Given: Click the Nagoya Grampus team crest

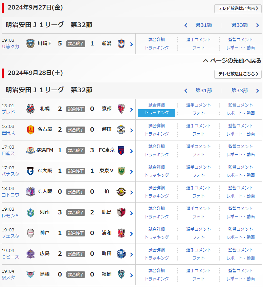Looking at the screenshot, I should [x=30, y=130].
